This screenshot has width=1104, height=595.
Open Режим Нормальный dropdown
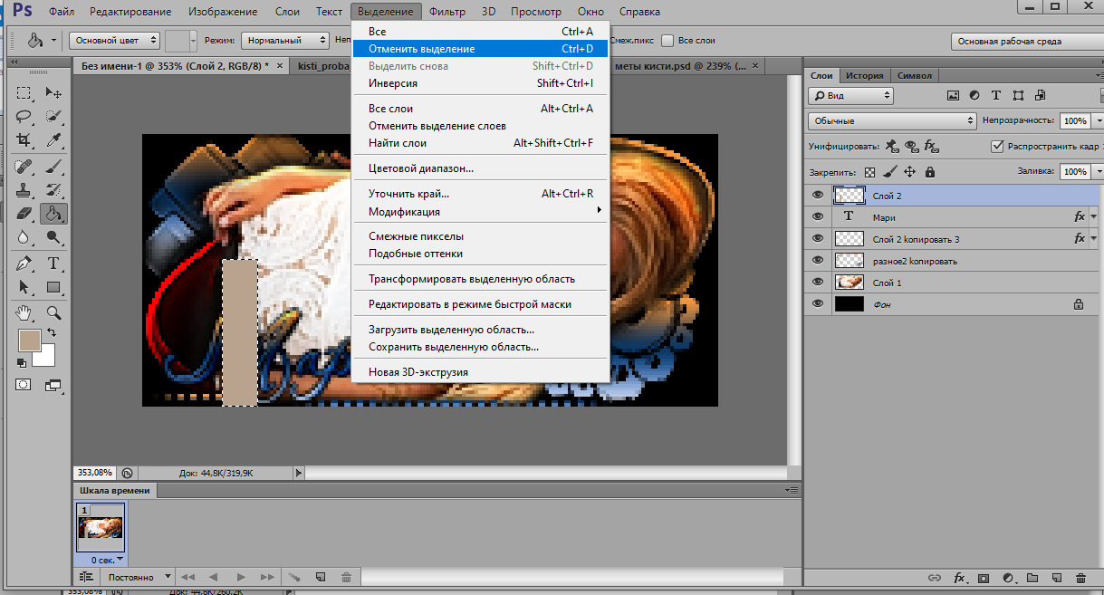point(285,41)
